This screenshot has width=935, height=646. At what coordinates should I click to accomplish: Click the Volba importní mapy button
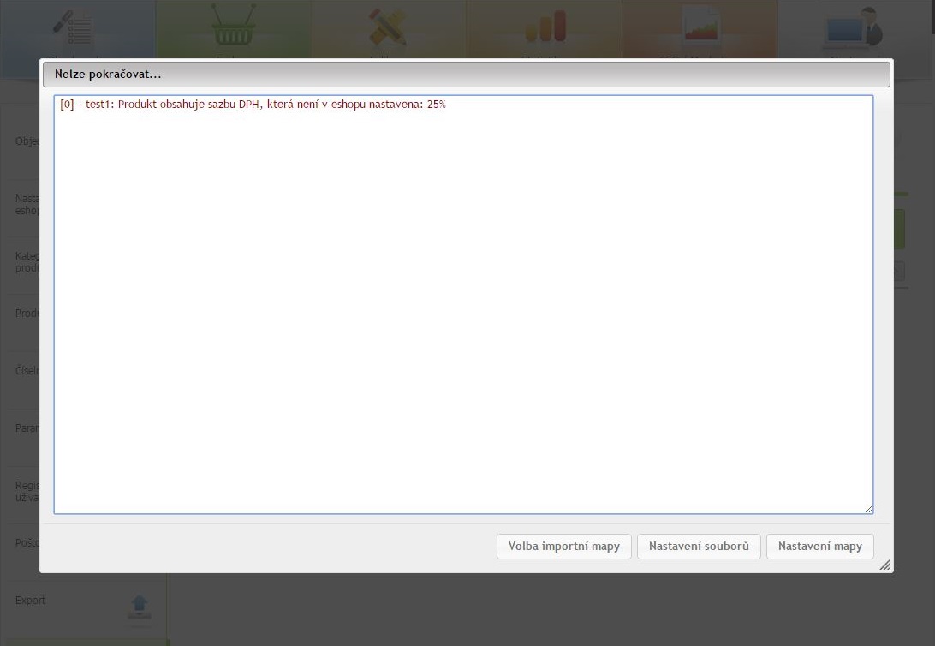(x=563, y=547)
